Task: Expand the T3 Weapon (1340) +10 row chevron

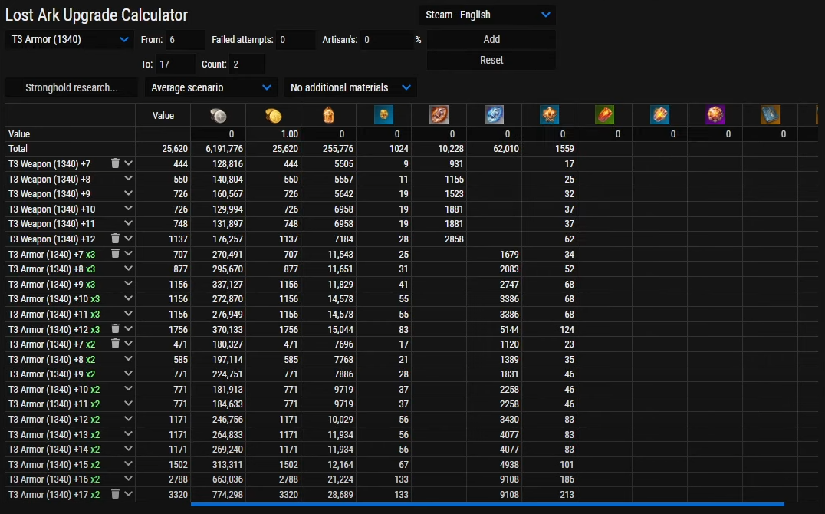Action: click(x=128, y=209)
